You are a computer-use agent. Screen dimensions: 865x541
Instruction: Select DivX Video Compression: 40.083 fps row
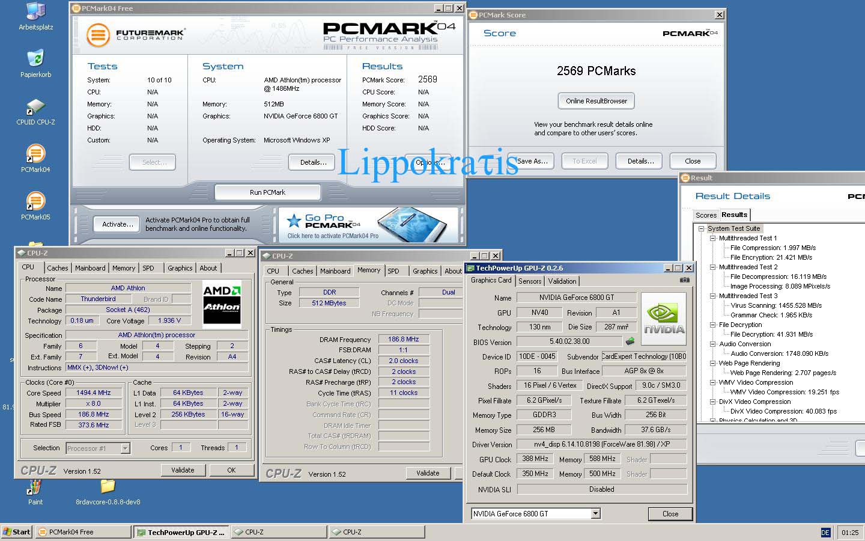pos(783,411)
